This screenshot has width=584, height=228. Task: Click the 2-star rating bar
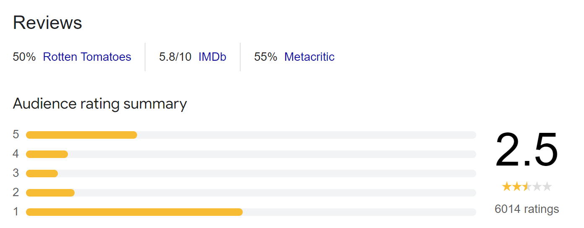click(251, 193)
